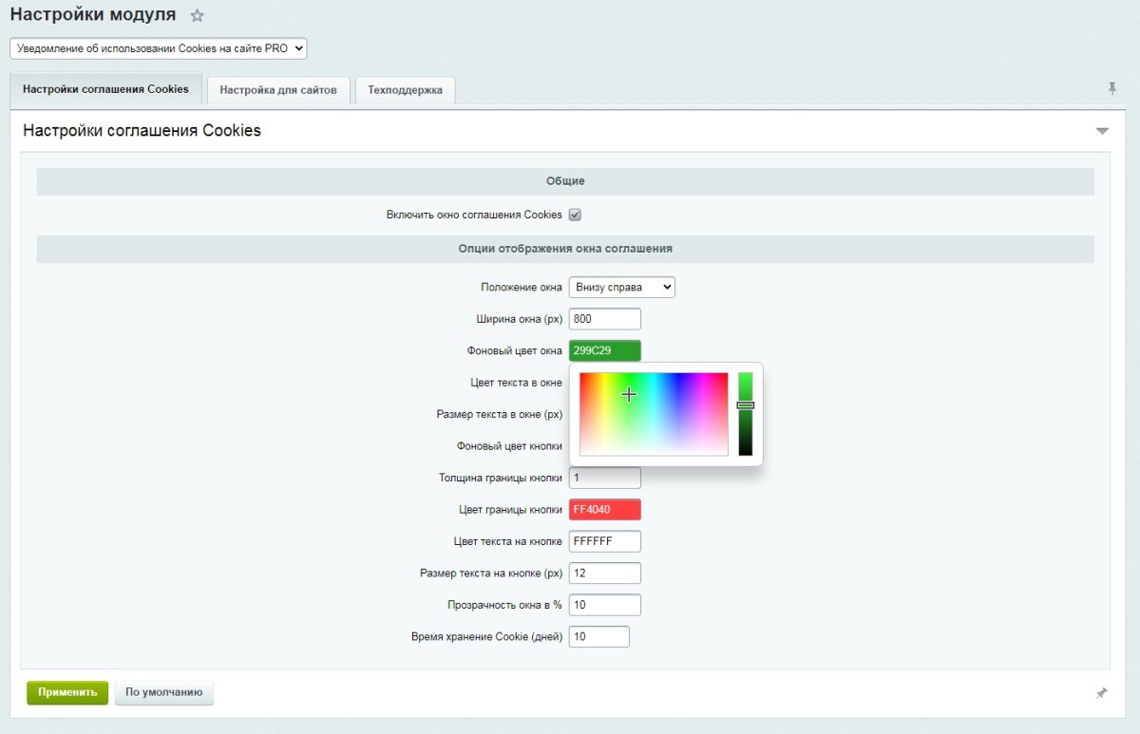Click the Фоновый цвет окна color field
This screenshot has width=1140, height=734.
604,350
